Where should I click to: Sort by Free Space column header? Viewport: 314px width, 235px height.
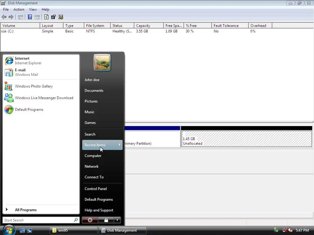click(174, 26)
